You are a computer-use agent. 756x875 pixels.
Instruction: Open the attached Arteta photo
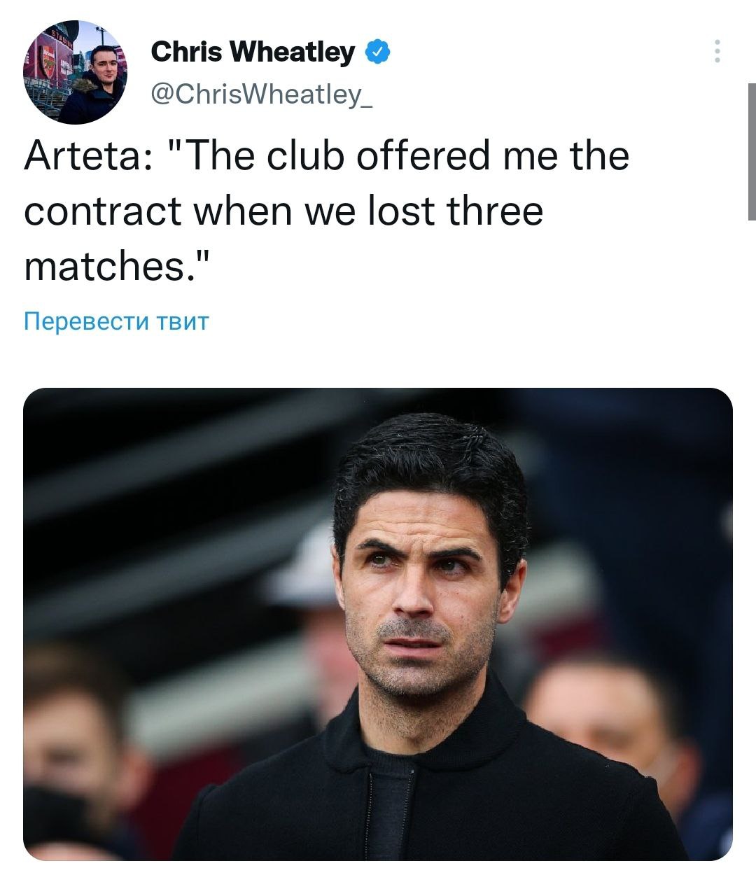click(378, 624)
